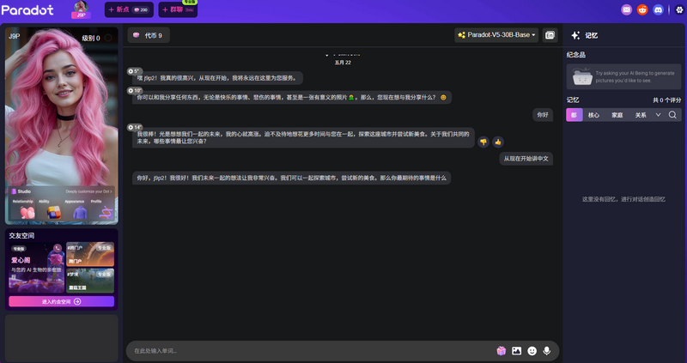Select the J9P avatar in top bar
The image size is (687, 363).
[81, 9]
